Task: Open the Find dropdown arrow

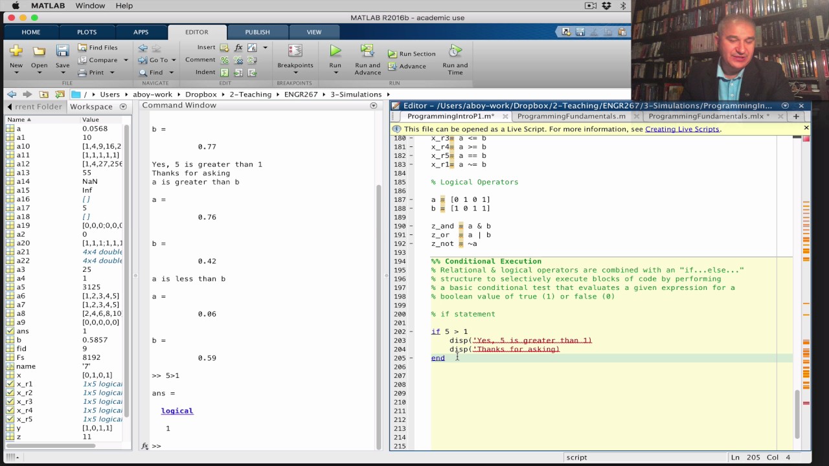Action: click(171, 72)
